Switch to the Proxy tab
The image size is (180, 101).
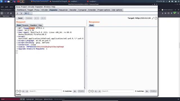tap(37, 10)
